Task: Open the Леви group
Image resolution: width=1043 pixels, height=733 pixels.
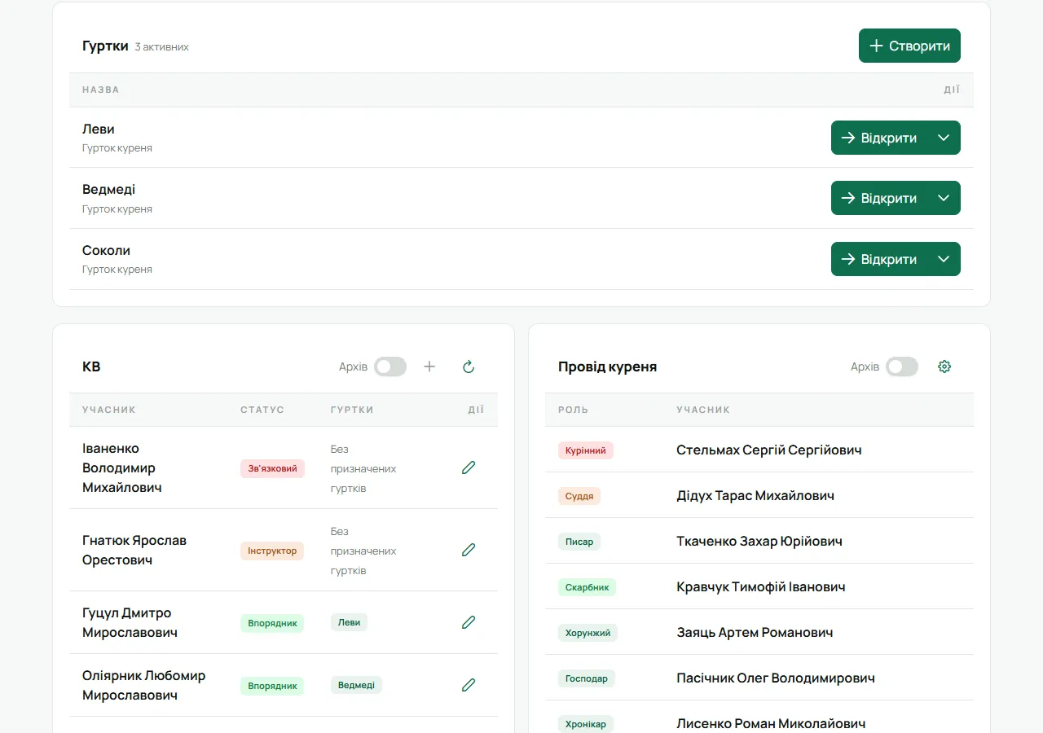Action: coord(879,138)
